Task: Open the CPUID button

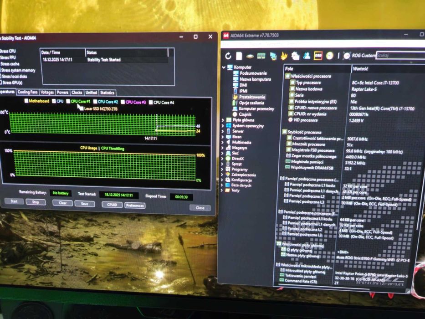Action: 112,205
